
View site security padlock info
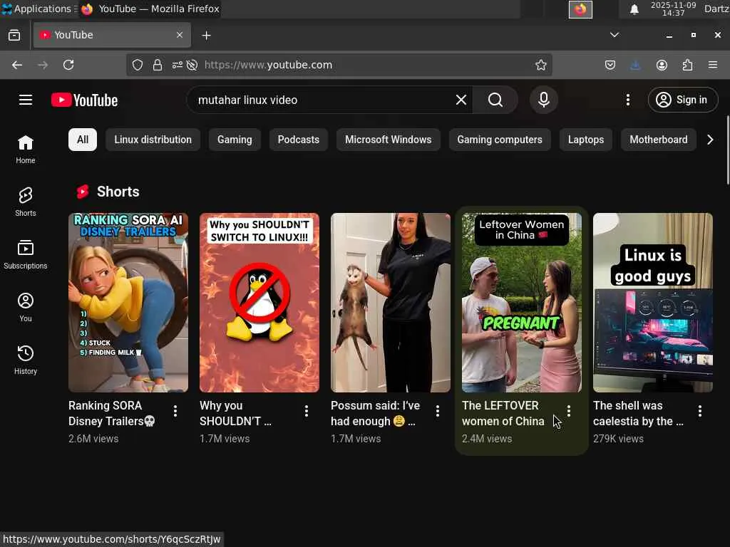click(x=158, y=65)
